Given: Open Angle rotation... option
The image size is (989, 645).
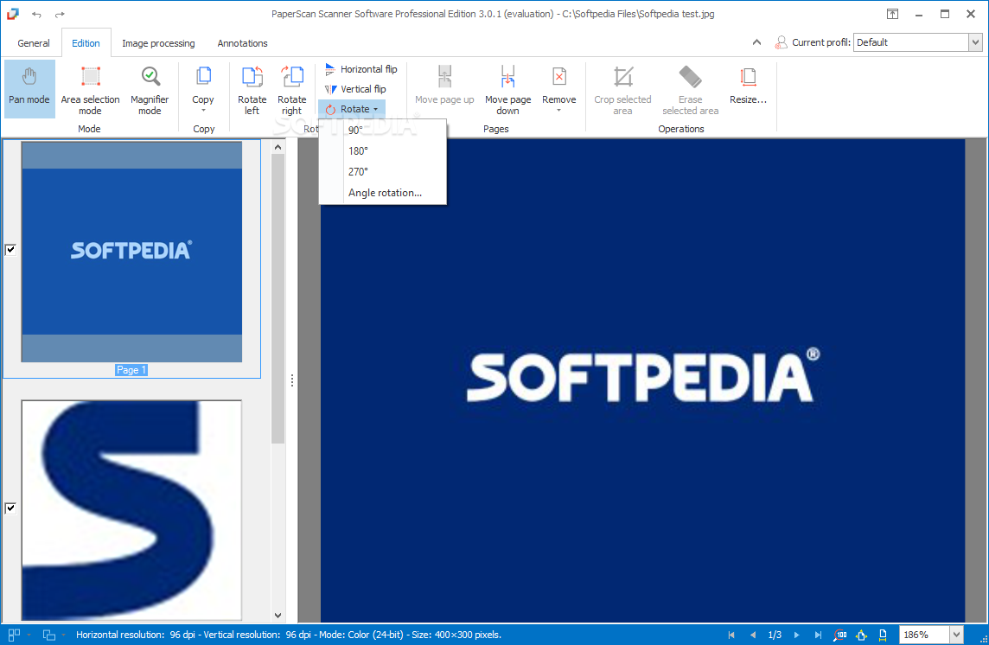Looking at the screenshot, I should pyautogui.click(x=383, y=193).
